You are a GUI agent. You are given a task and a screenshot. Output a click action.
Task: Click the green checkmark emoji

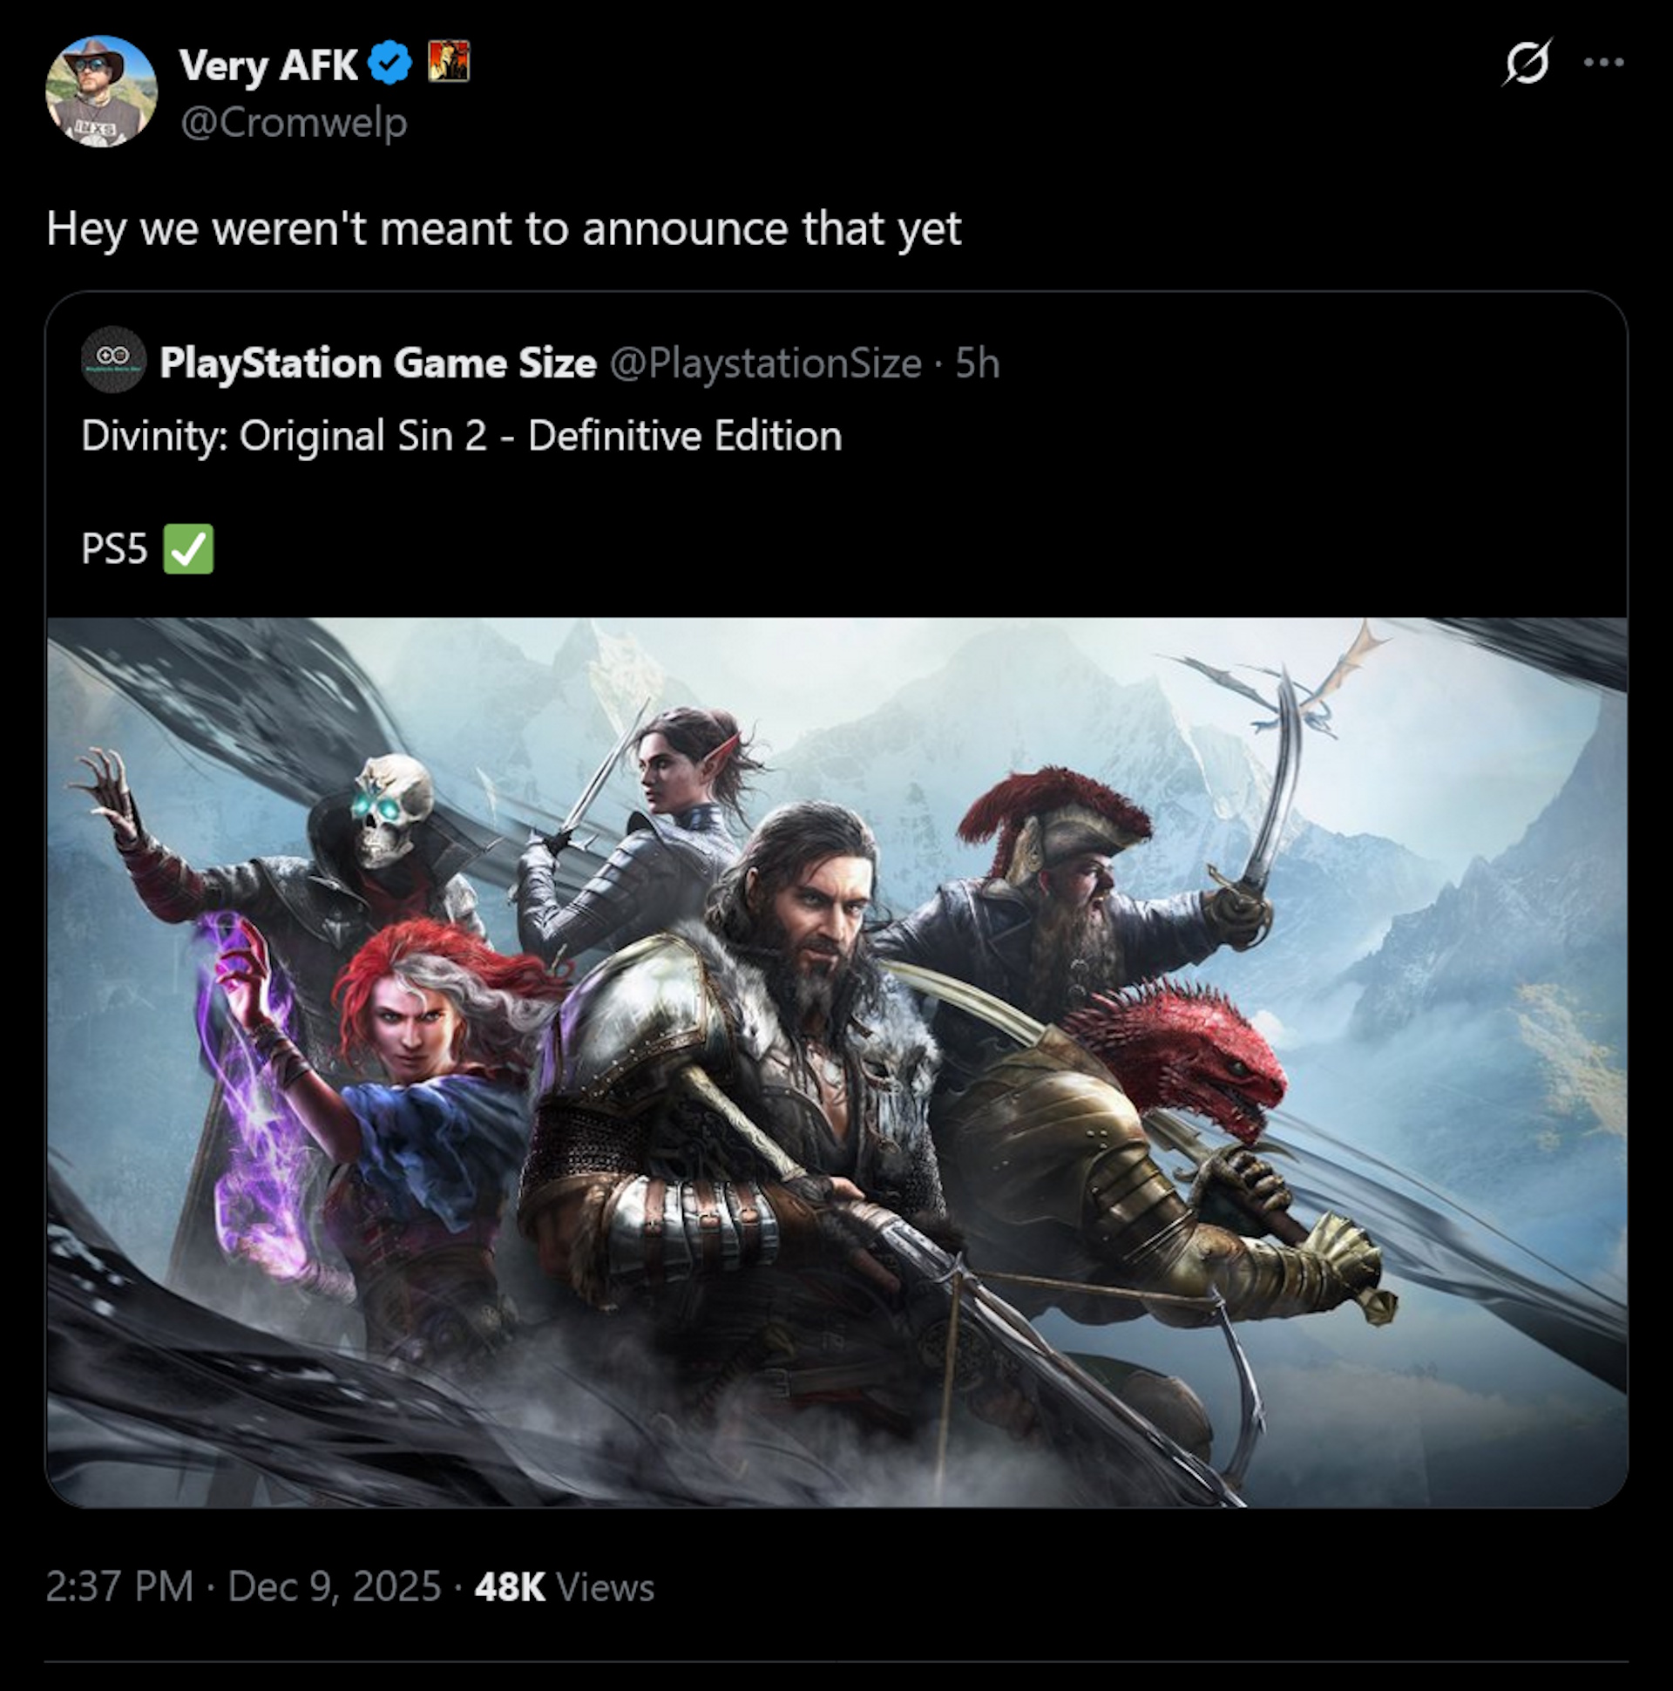(x=188, y=549)
